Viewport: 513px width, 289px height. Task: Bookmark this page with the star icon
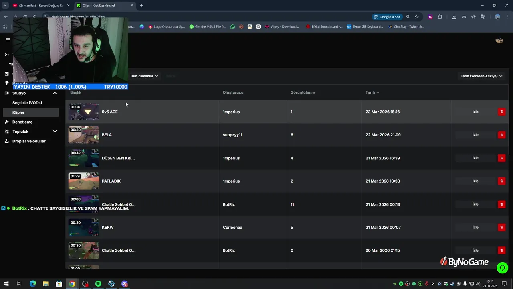tap(417, 17)
